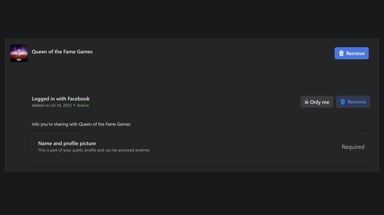Click the Queen of the Fame Games title
This screenshot has height=215, width=384.
point(62,52)
